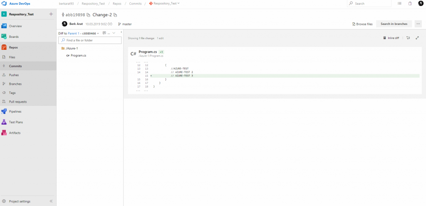Select Program.cs in the file tree
426x206 pixels.
click(x=77, y=55)
